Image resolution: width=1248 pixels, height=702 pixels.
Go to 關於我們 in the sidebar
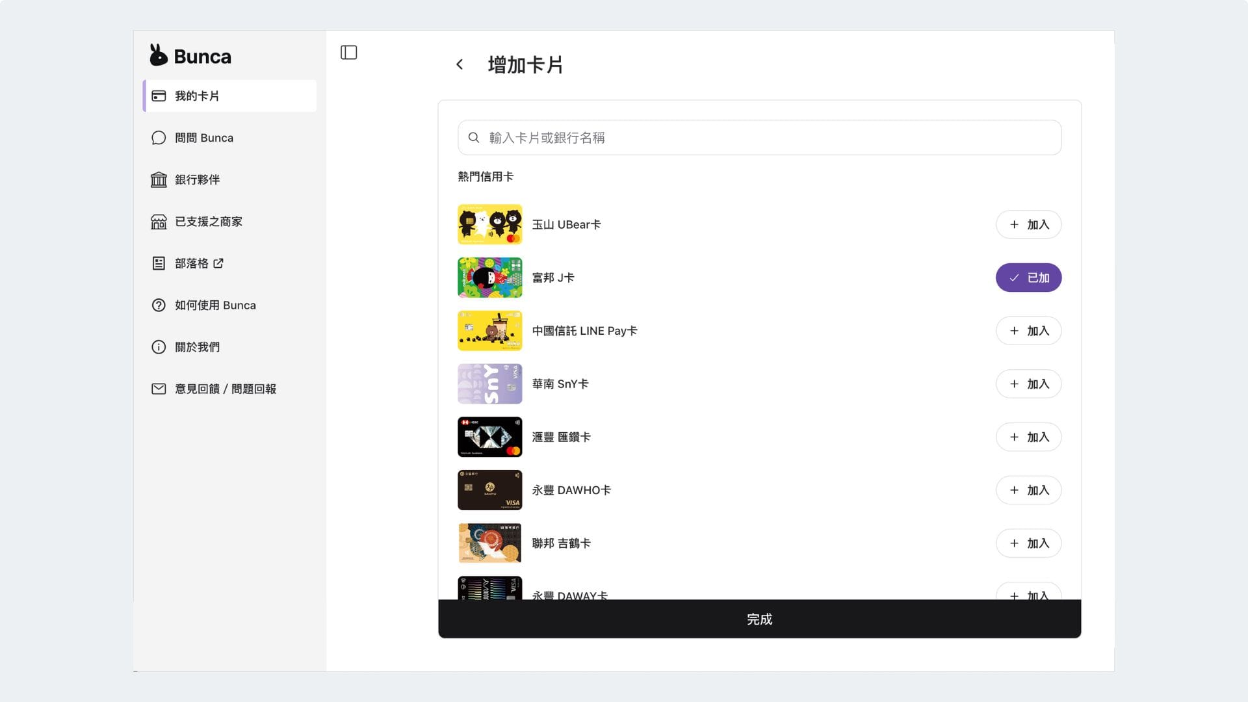pos(197,347)
